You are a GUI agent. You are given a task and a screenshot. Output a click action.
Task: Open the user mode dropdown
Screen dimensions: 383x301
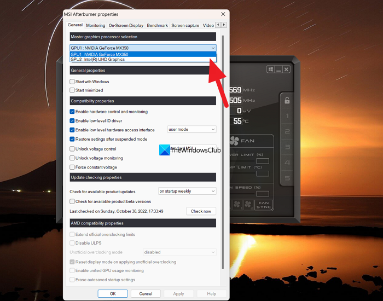click(x=191, y=129)
